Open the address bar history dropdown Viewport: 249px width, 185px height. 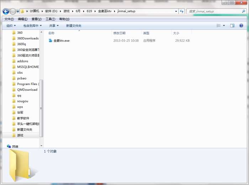click(176, 11)
